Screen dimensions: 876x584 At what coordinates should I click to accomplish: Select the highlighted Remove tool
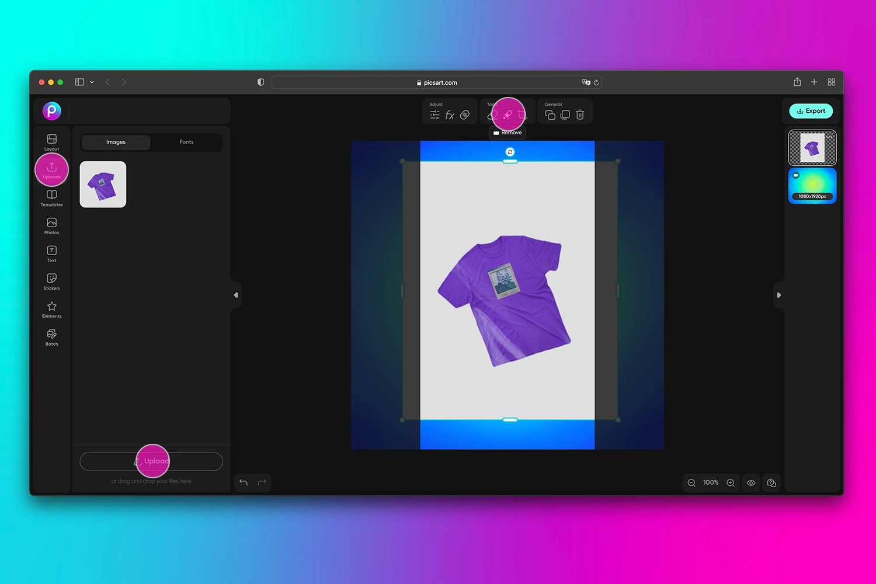[x=507, y=114]
